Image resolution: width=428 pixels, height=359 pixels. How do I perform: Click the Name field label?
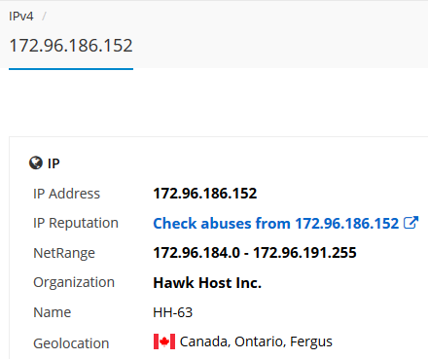pyautogui.click(x=53, y=312)
